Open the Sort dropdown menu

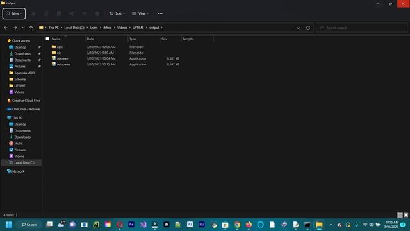tap(117, 13)
